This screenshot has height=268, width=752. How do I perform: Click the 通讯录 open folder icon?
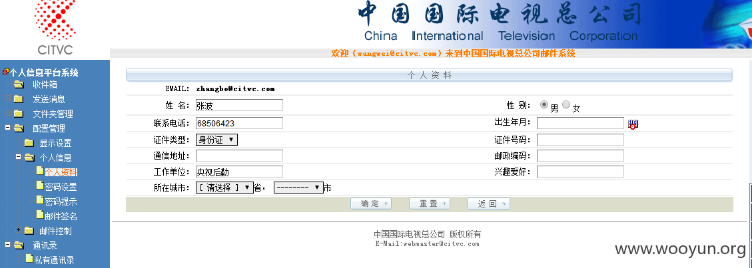(x=19, y=245)
